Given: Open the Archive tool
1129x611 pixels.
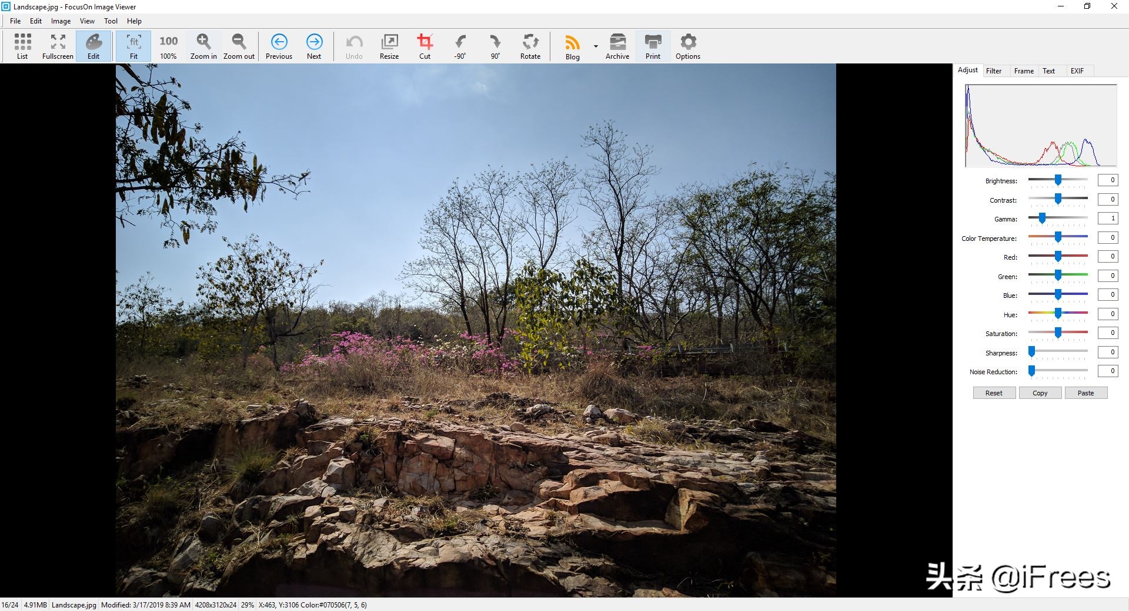Looking at the screenshot, I should point(617,46).
